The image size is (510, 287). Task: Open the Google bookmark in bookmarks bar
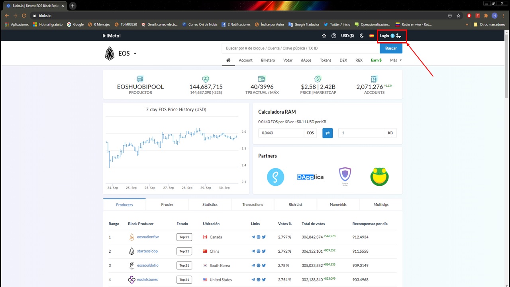(x=75, y=24)
